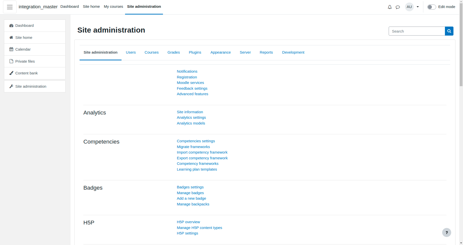Open the Registration link
Screen dimensions: 463x245
tap(187, 77)
